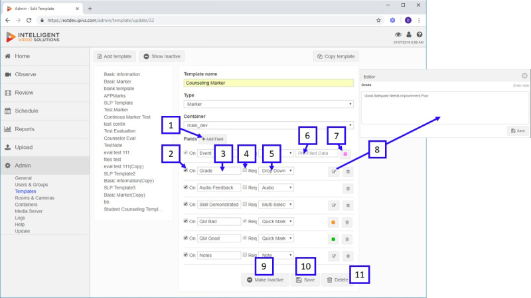The image size is (531, 298).
Task: Click Make Inactive button
Action: (x=265, y=279)
